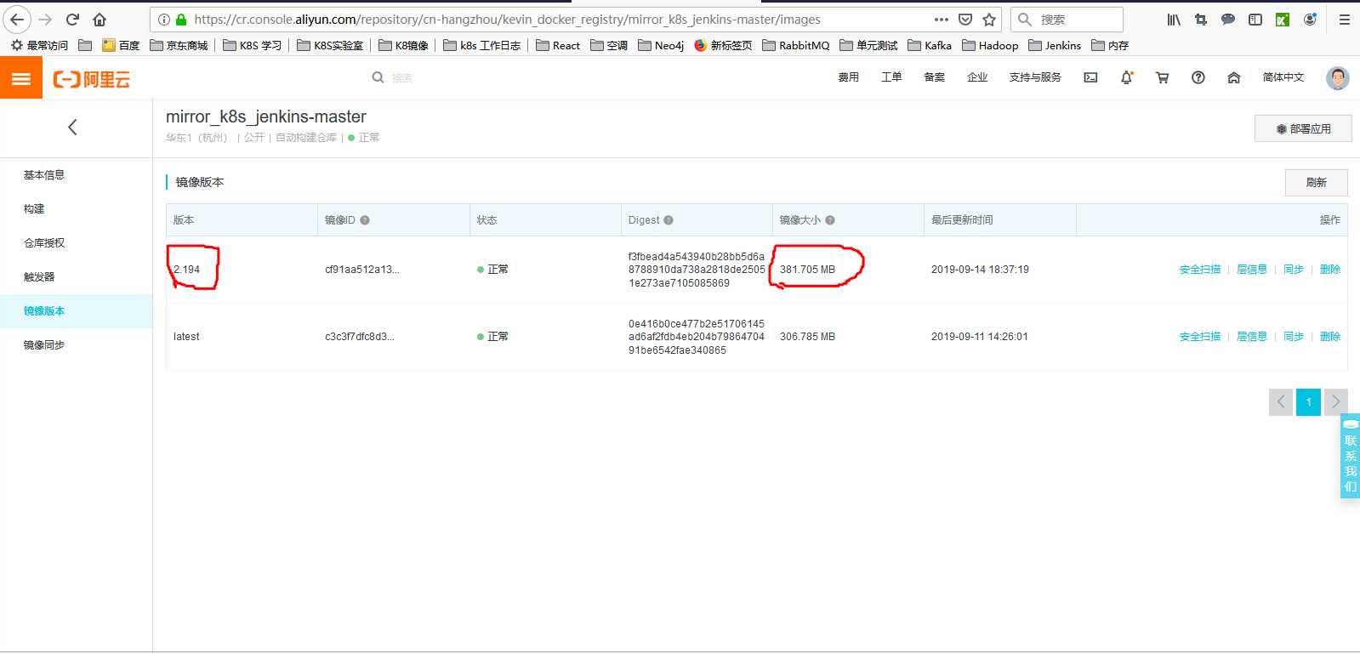
Task: Open the 基本信息 sidebar item
Action: 44,175
